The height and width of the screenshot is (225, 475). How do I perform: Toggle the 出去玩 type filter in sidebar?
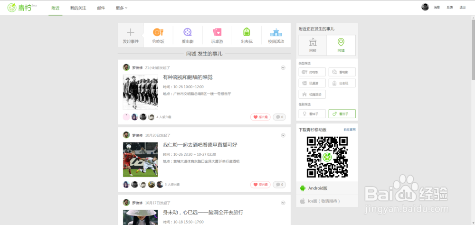[x=342, y=83]
